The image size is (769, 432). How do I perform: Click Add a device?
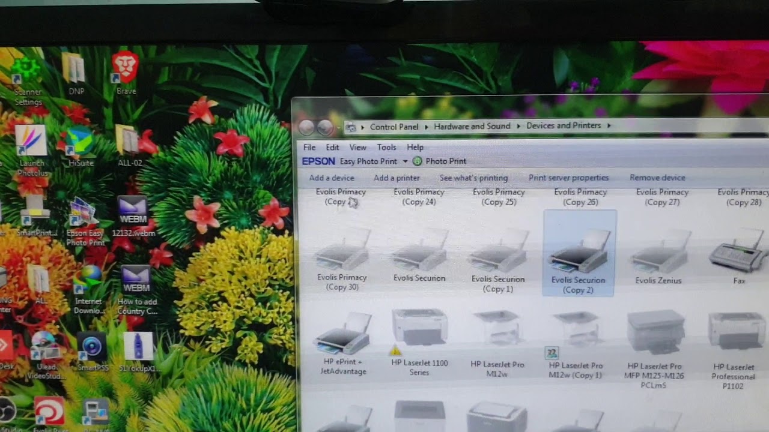[x=332, y=178]
